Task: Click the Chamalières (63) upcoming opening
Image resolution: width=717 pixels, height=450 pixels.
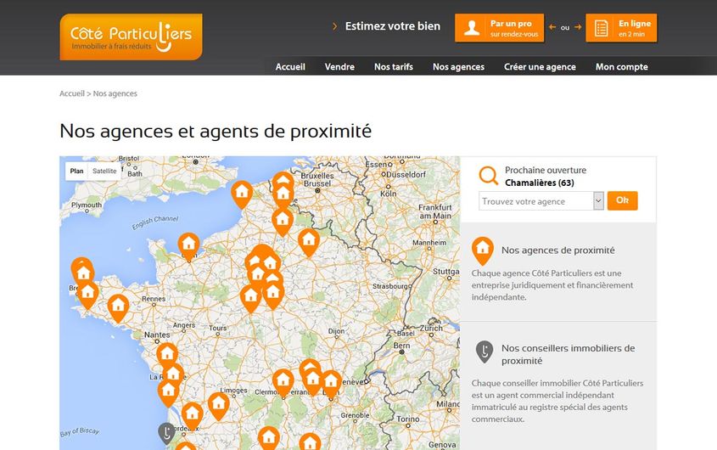Action: (x=539, y=183)
